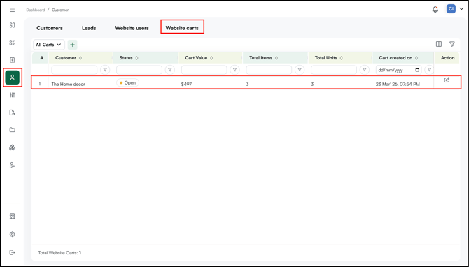Focus the Status filter input field
This screenshot has height=267, width=469.
[x=139, y=70]
